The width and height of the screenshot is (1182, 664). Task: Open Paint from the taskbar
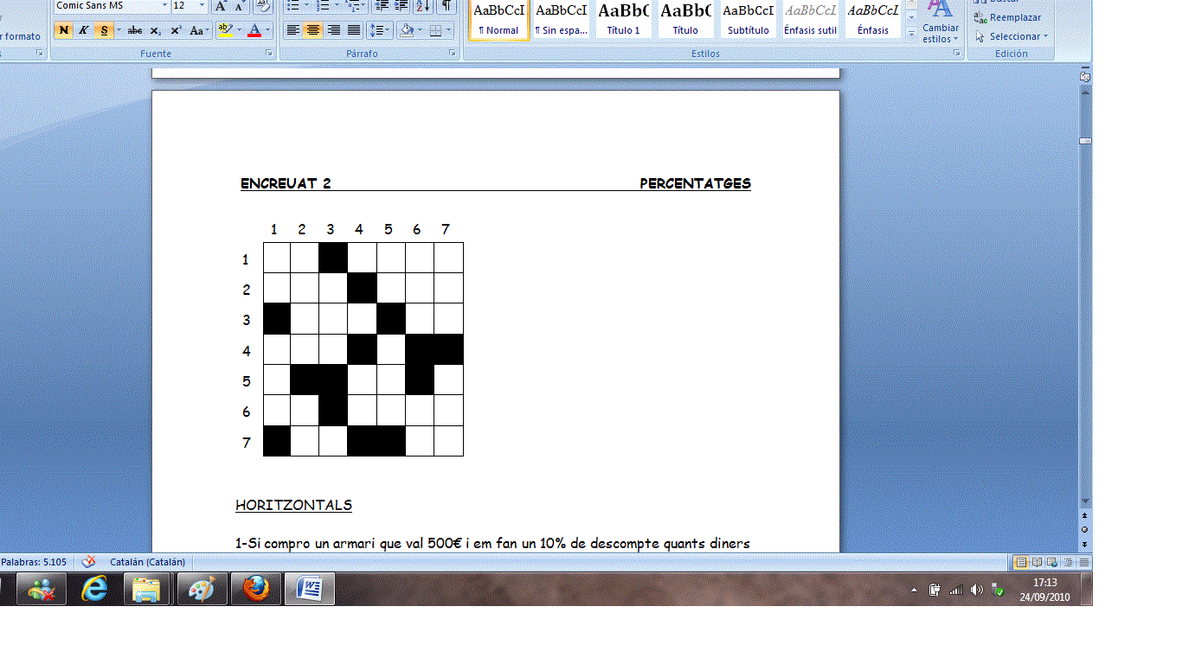[x=202, y=590]
